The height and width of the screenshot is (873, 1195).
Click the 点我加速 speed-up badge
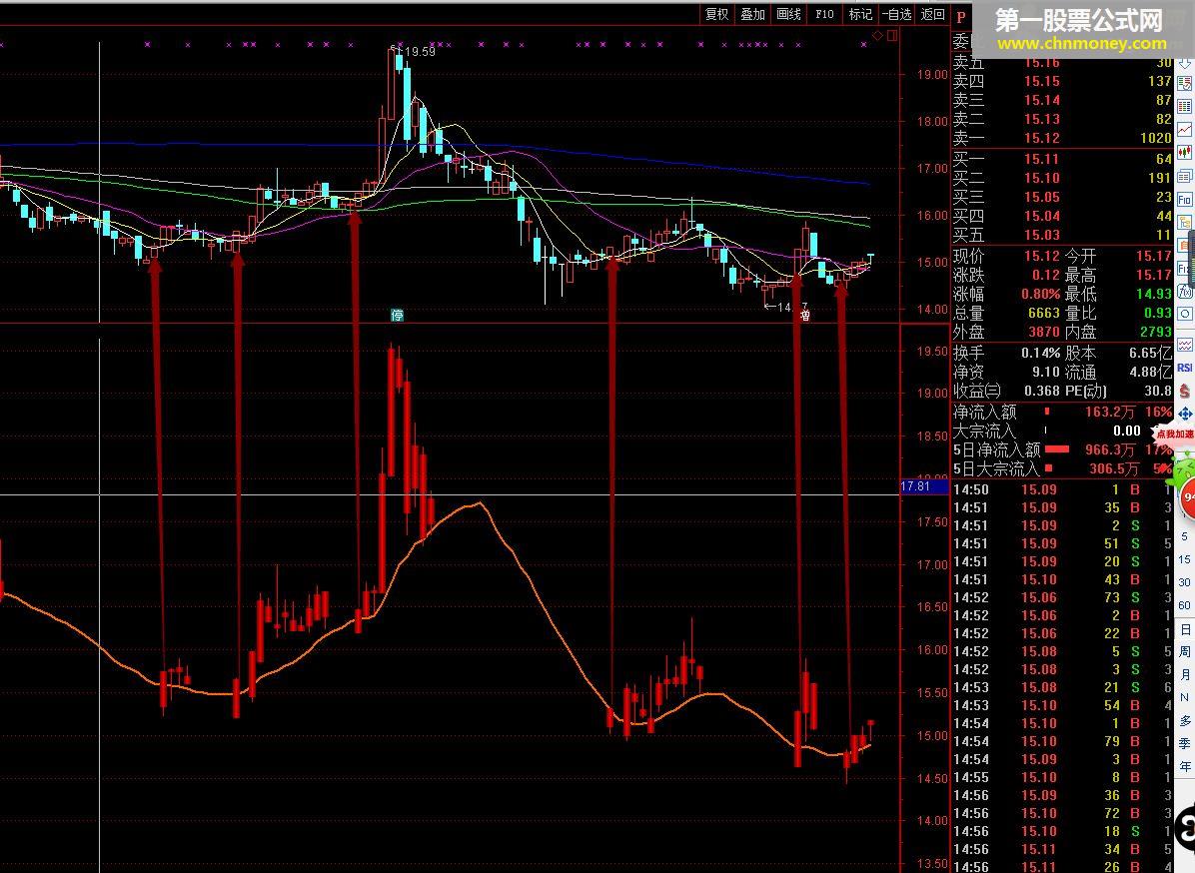click(x=1175, y=434)
